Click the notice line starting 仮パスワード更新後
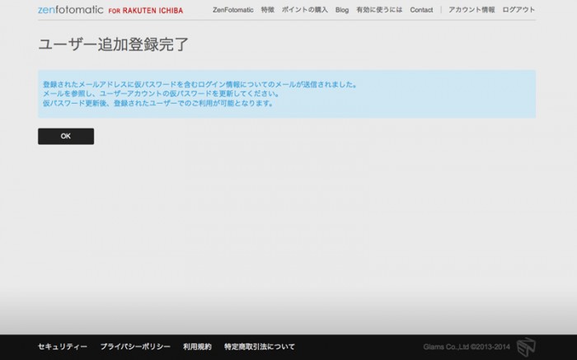The image size is (577, 360). coord(158,104)
